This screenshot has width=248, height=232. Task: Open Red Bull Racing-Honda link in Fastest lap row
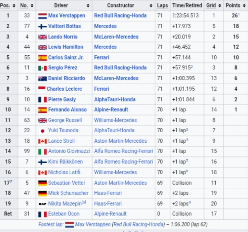[x=138, y=224]
